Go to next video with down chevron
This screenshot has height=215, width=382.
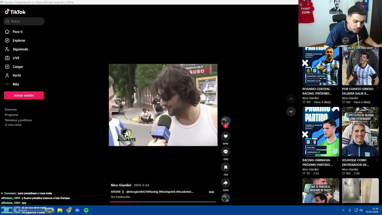[291, 111]
